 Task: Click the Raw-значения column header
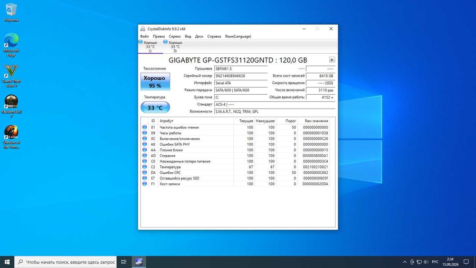pyautogui.click(x=314, y=121)
